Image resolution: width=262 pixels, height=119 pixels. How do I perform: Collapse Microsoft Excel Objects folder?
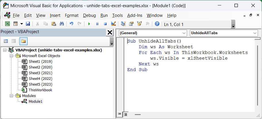[x=11, y=56]
